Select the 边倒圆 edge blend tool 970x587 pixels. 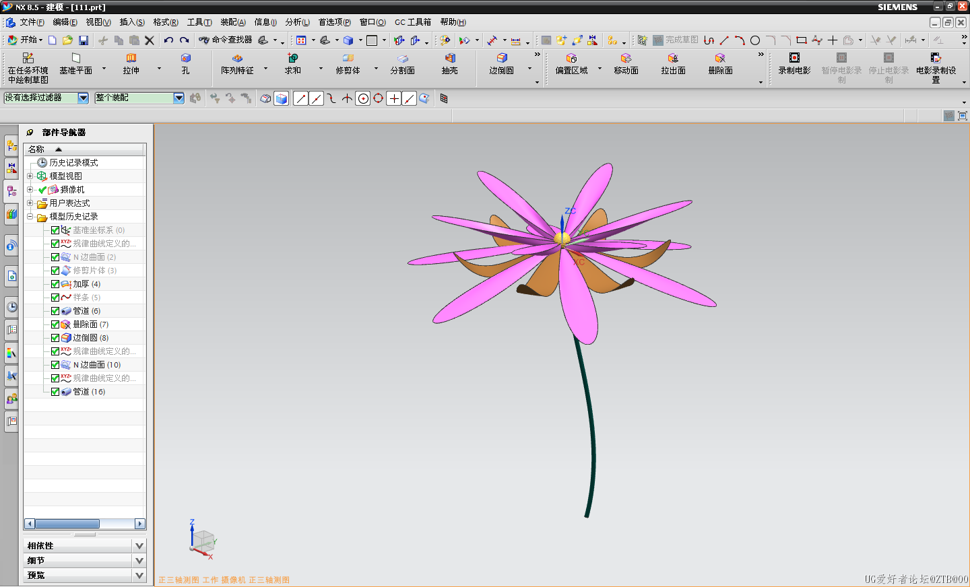[501, 65]
